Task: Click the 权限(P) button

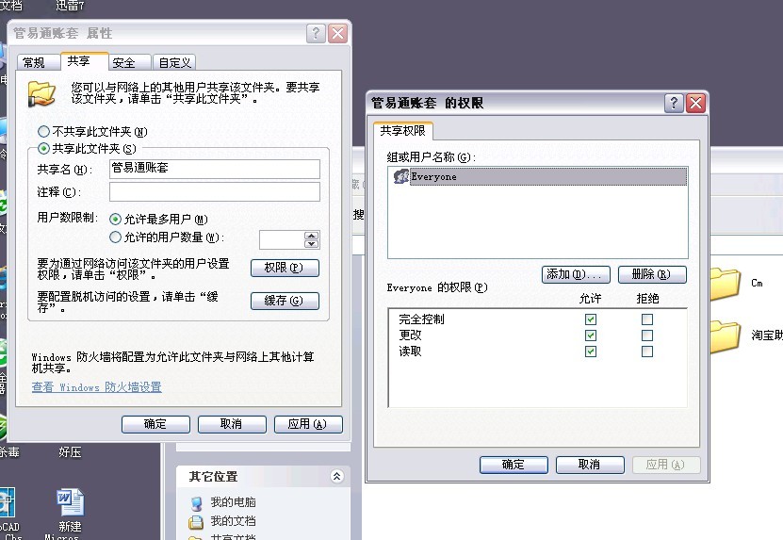Action: (285, 269)
